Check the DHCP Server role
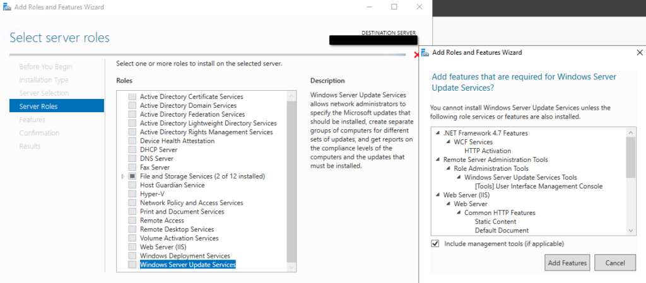Image resolution: width=646 pixels, height=283 pixels. [132, 150]
